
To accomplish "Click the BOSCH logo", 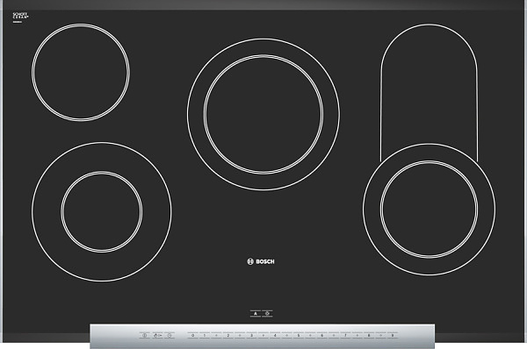I will 261,261.
